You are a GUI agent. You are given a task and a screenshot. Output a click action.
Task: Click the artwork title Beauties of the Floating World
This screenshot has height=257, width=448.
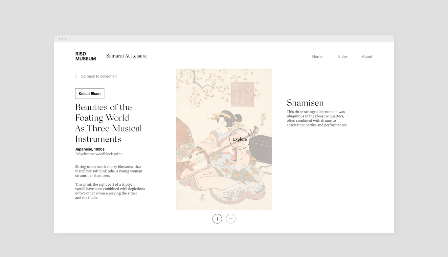pos(108,123)
